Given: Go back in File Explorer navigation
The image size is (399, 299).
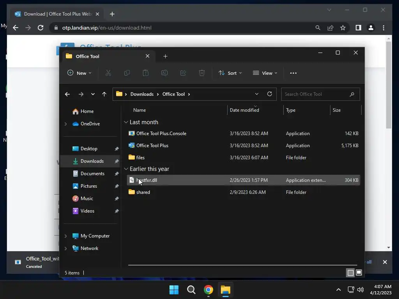Looking at the screenshot, I should click(67, 94).
